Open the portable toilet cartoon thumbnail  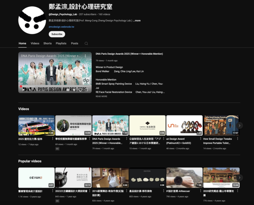tap(221, 126)
